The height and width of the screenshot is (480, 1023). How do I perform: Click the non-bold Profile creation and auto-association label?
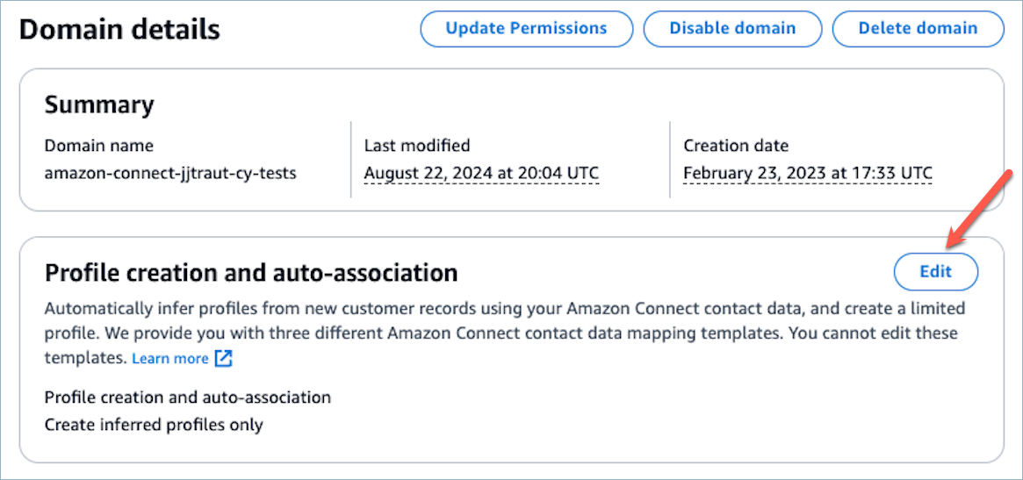pyautogui.click(x=188, y=398)
